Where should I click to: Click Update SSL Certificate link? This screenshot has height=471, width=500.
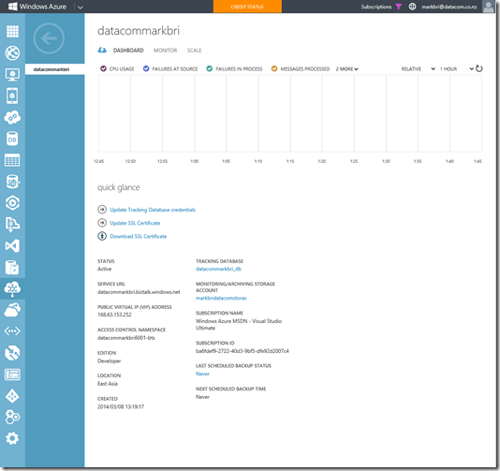(x=135, y=223)
